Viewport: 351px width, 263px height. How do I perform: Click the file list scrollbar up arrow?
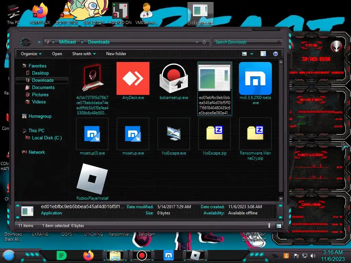(281, 62)
